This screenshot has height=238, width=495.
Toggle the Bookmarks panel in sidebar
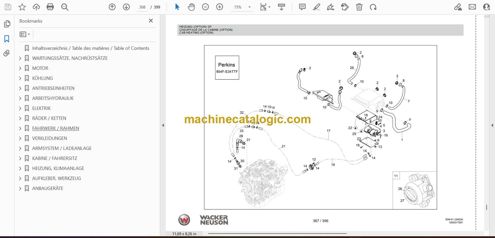pos(7,39)
